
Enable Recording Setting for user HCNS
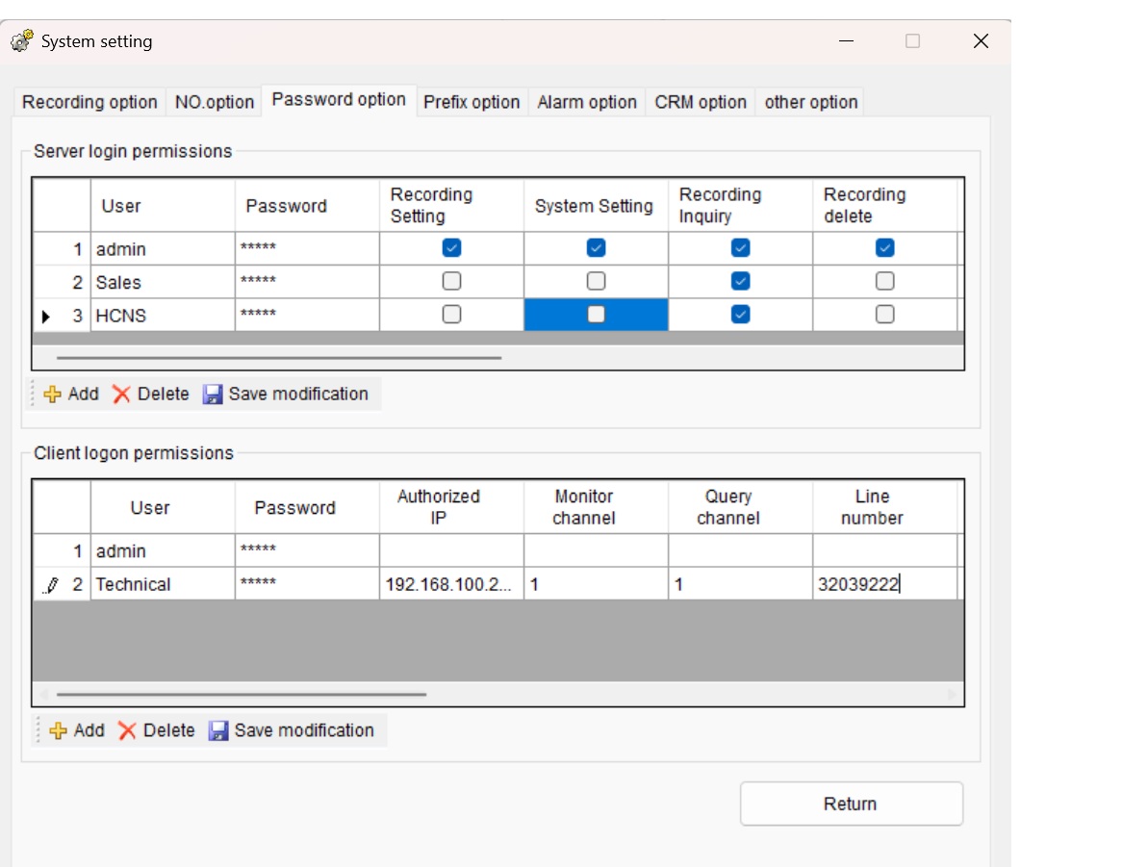[451, 314]
